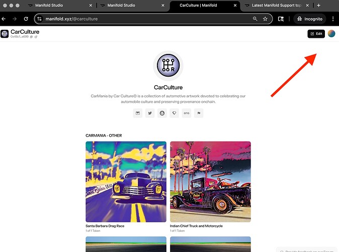Click the Edit profile button
The width and height of the screenshot is (339, 252).
point(316,34)
